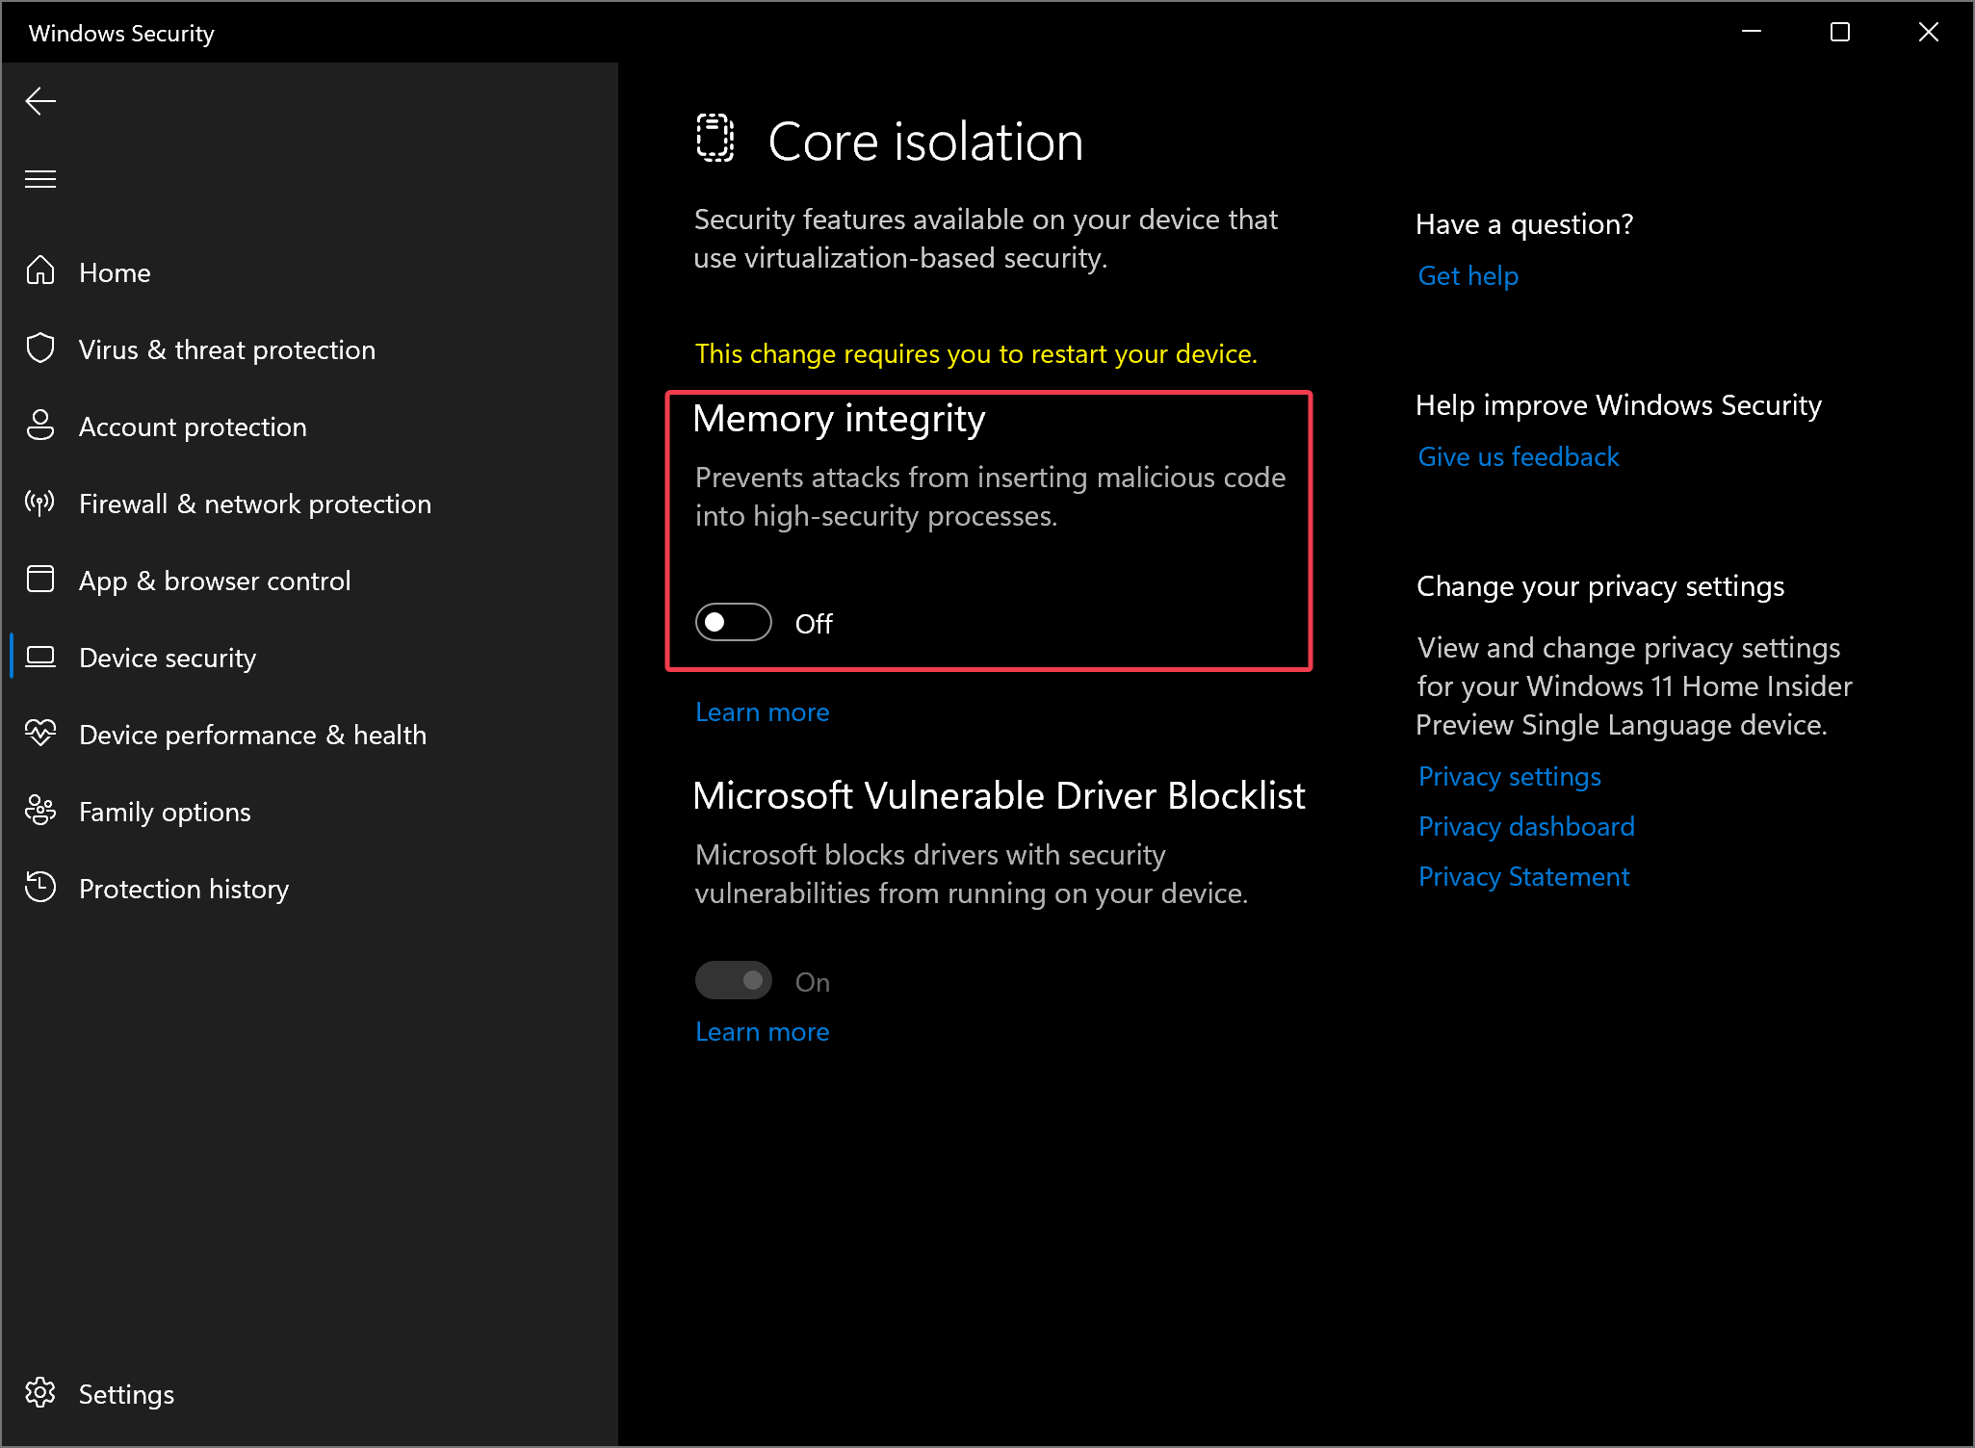Click the Microsoft Vulnerable Driver Blocklist heading
Image resolution: width=1975 pixels, height=1448 pixels.
point(999,795)
